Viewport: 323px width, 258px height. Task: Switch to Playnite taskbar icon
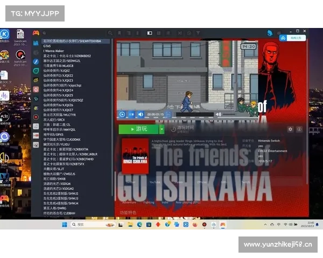223,225
